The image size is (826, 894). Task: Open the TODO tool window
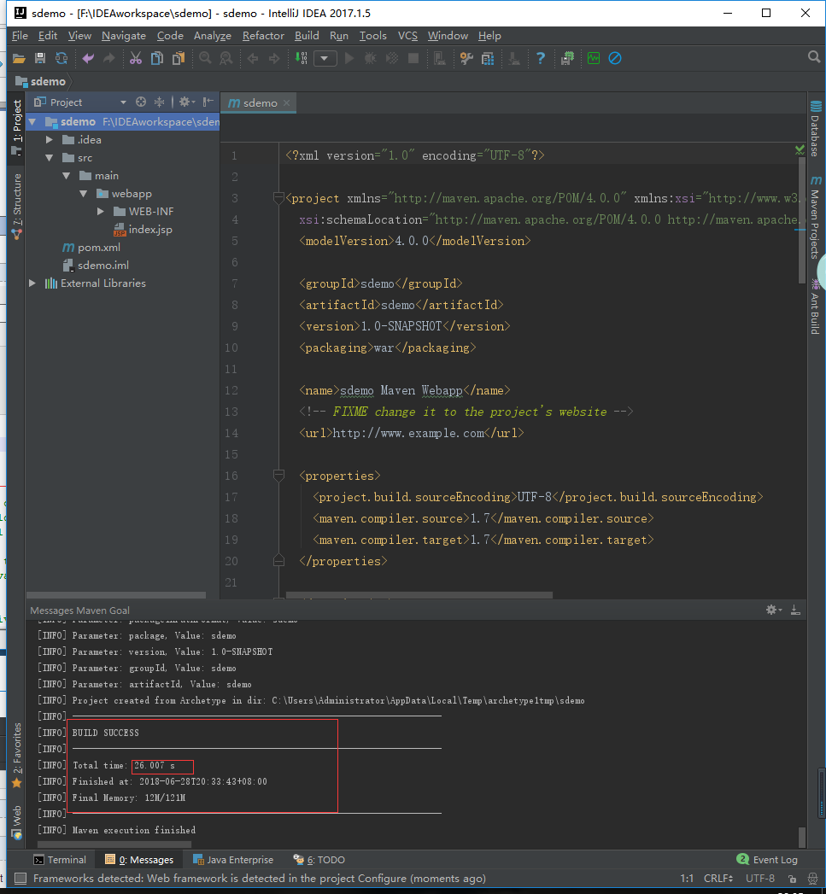pos(319,860)
